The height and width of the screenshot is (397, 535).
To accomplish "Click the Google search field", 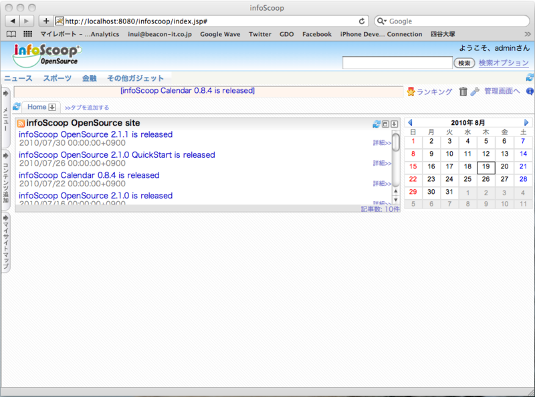I will 452,21.
